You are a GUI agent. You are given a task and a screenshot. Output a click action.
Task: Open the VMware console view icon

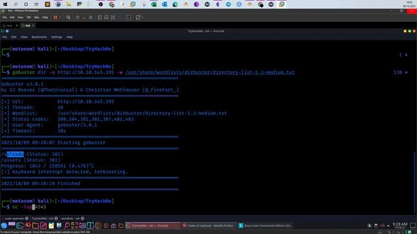click(x=129, y=18)
